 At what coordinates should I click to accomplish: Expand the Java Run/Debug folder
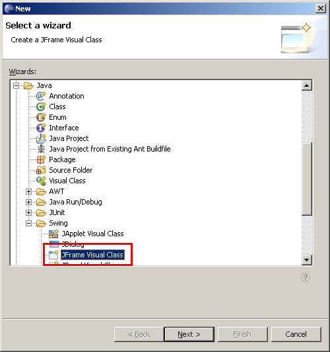tap(28, 202)
